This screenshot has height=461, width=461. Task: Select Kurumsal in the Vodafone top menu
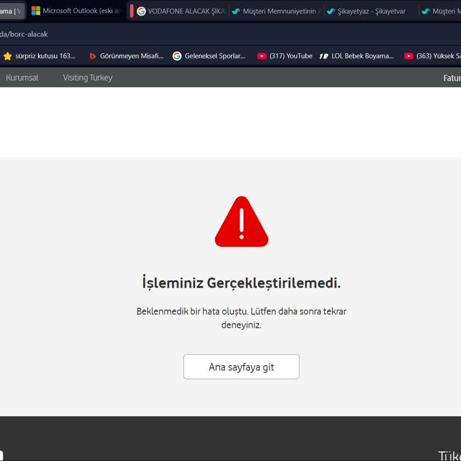click(22, 77)
